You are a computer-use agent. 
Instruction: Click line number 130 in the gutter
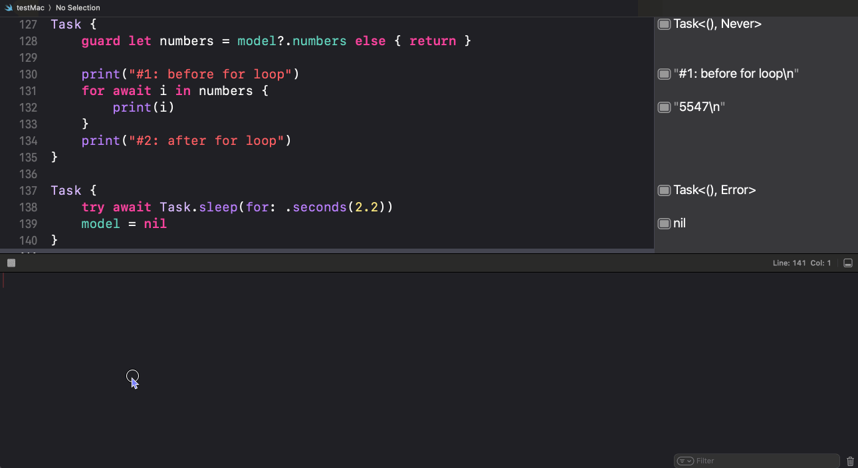[28, 74]
